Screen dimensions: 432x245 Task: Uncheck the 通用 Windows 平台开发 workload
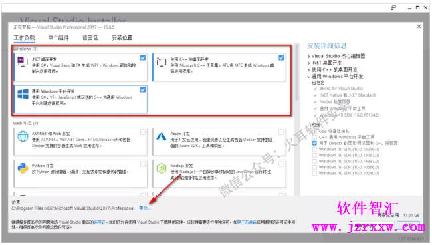(x=143, y=90)
